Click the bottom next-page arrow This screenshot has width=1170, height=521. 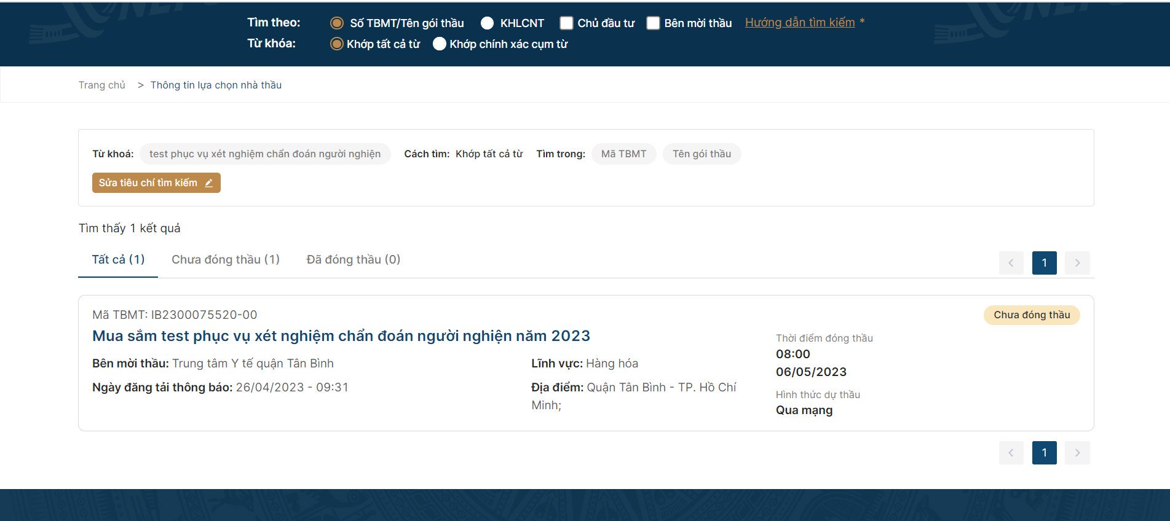(1077, 453)
